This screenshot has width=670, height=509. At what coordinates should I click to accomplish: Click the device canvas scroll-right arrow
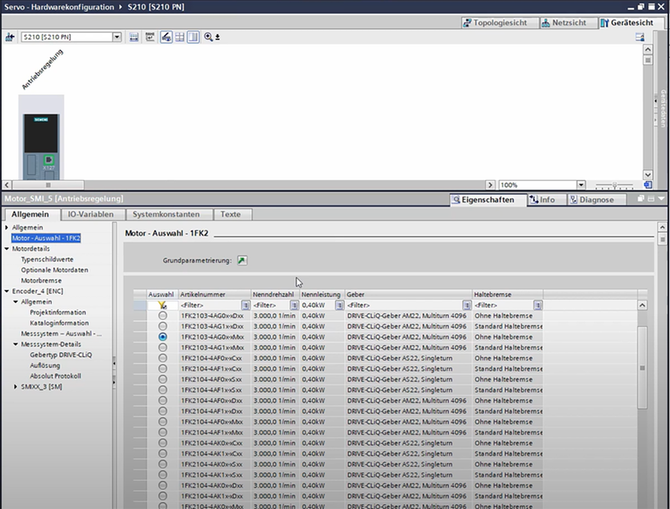[x=490, y=185]
